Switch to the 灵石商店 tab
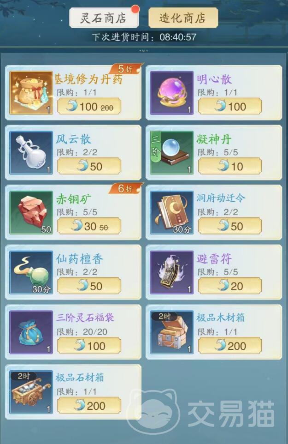The width and height of the screenshot is (288, 444). (x=104, y=18)
